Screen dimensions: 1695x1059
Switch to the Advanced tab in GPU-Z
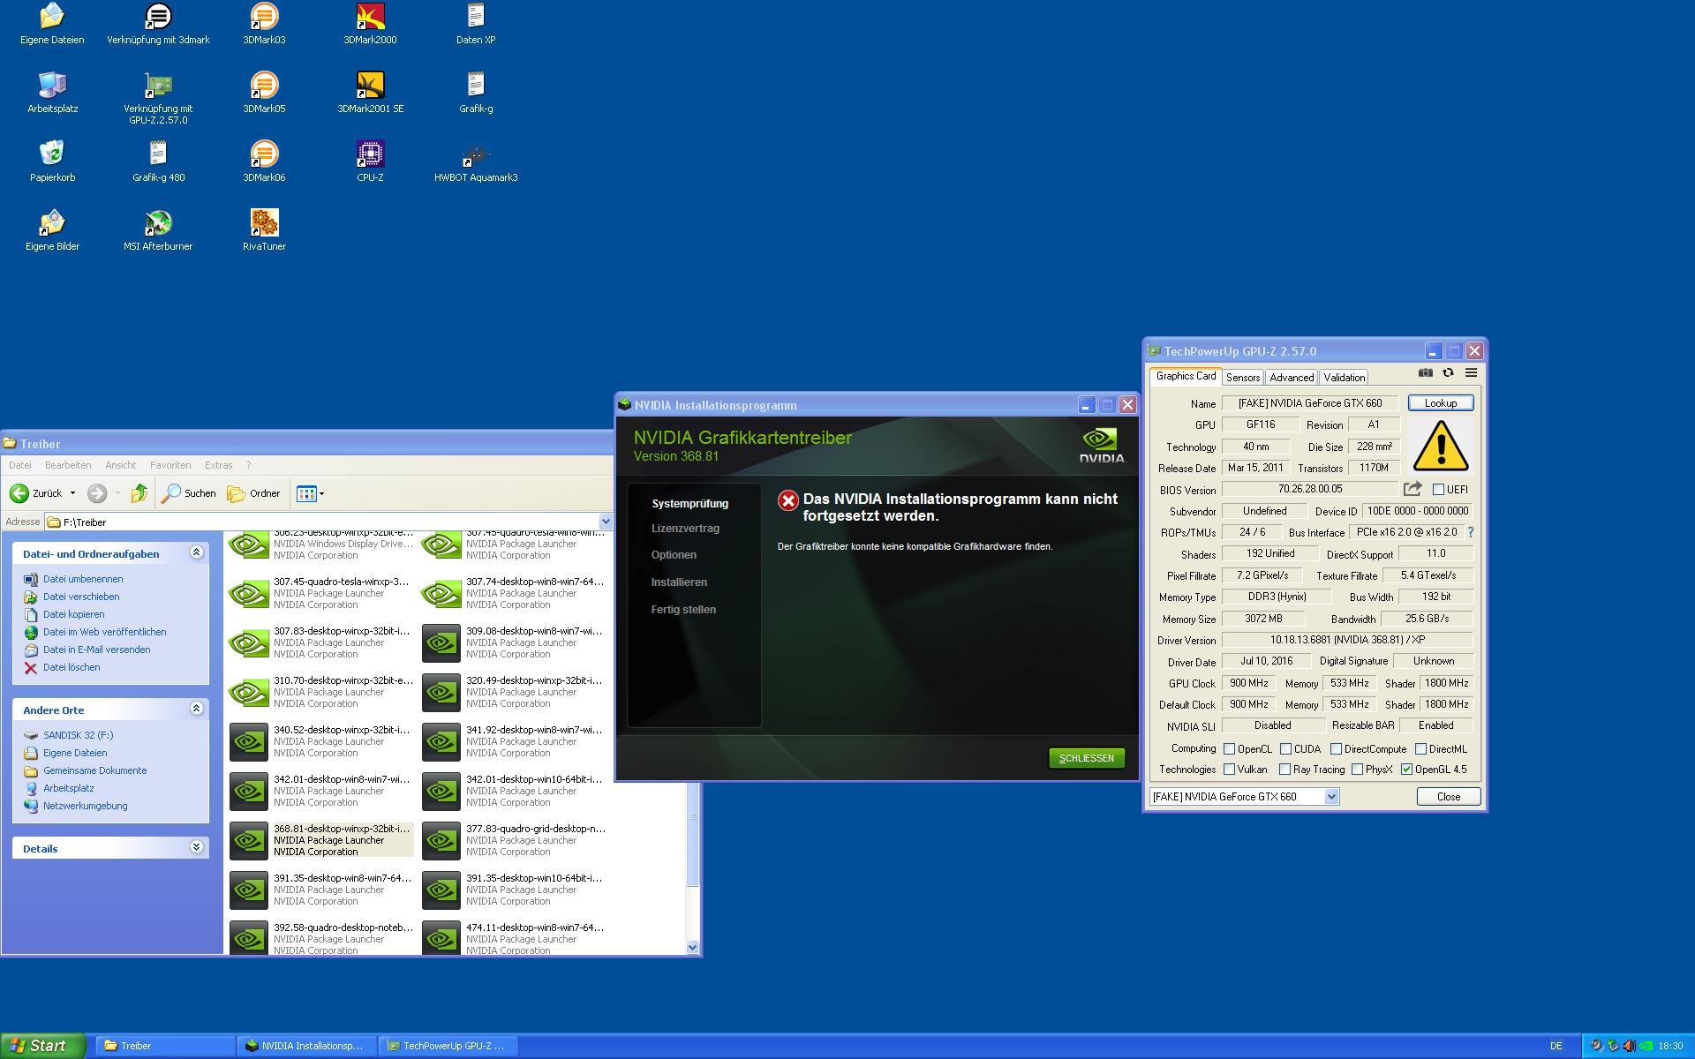[x=1292, y=378]
